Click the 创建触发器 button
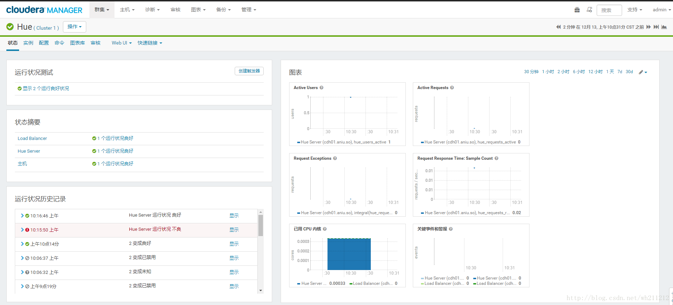The height and width of the screenshot is (305, 673). (249, 71)
